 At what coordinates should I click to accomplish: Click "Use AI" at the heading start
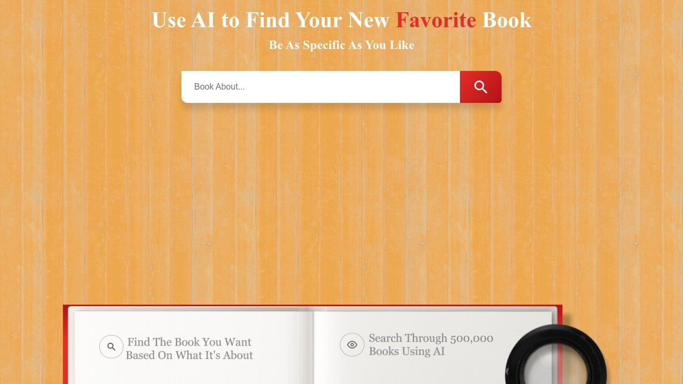[x=183, y=20]
